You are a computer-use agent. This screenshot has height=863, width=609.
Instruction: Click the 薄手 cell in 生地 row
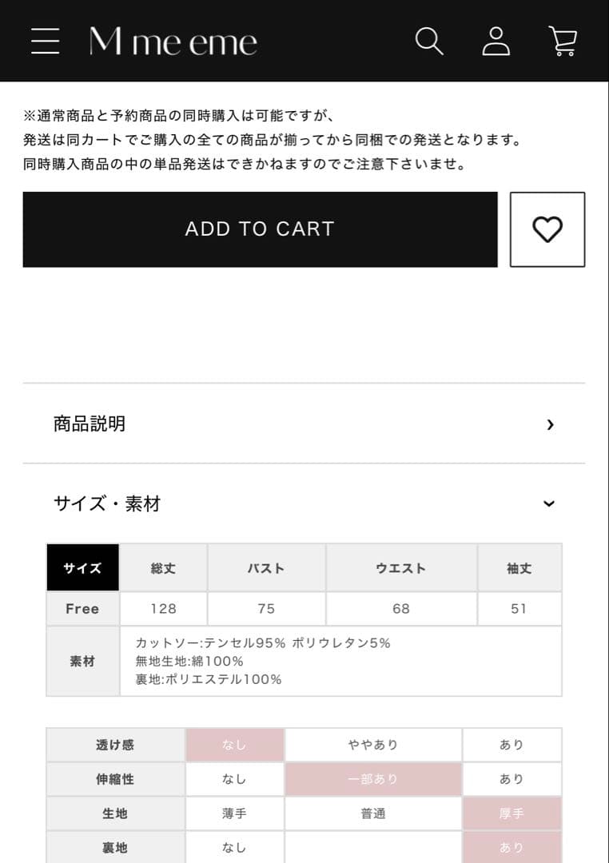tap(235, 813)
